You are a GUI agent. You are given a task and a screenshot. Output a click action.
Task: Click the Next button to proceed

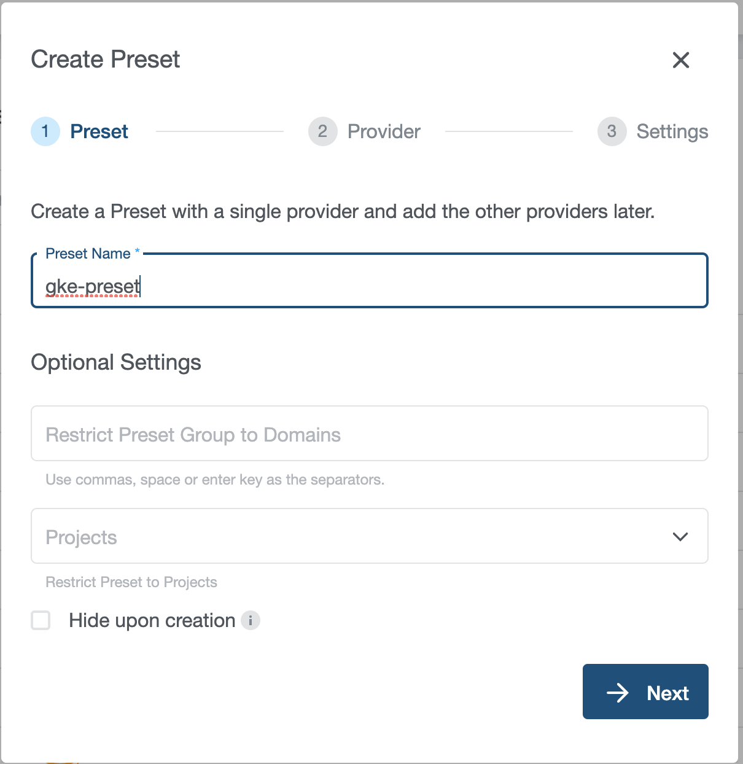(x=645, y=692)
